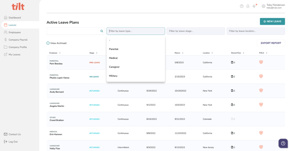The height and width of the screenshot is (151, 289).
Task: Open shared files icon for Angela Martin
Action: [x=233, y=105]
